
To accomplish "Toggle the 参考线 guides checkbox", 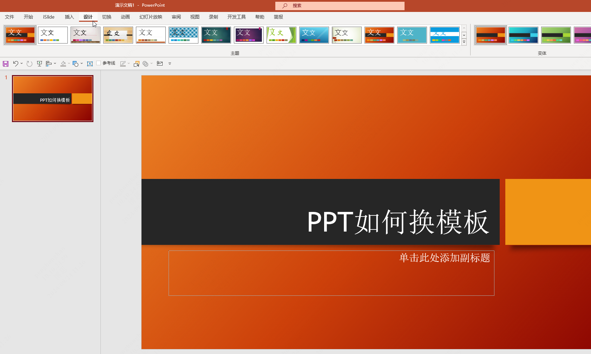I will [x=99, y=63].
